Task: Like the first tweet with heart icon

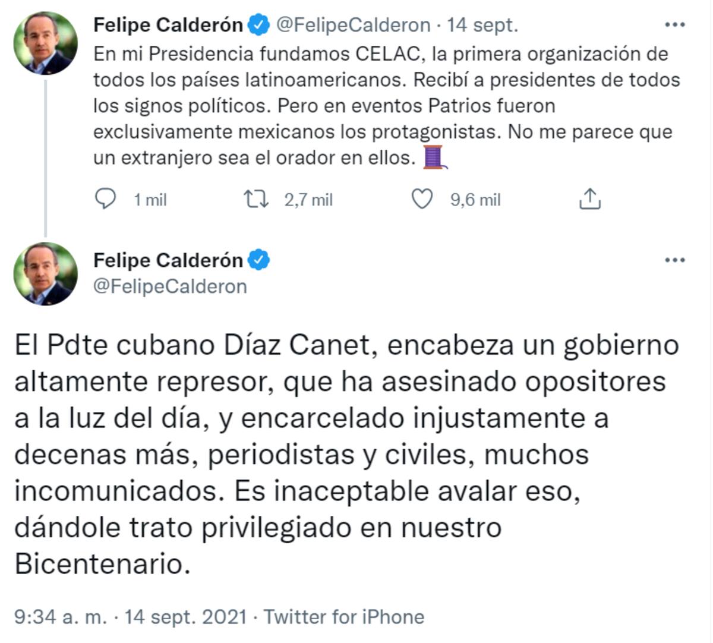Action: pyautogui.click(x=422, y=200)
